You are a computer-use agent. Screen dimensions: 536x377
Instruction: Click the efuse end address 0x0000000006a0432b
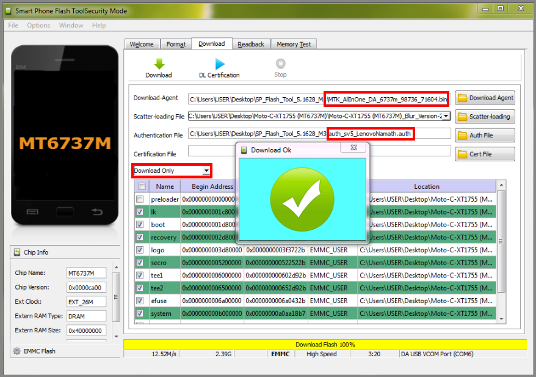pyautogui.click(x=275, y=301)
